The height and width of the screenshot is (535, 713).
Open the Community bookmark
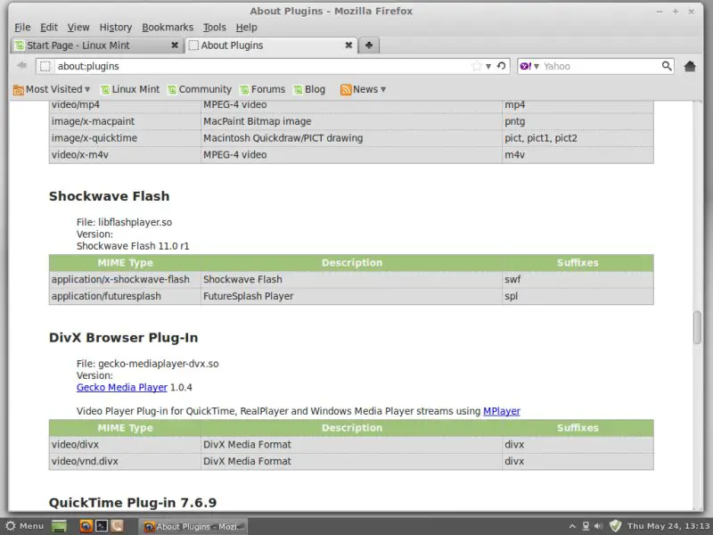[x=200, y=89]
